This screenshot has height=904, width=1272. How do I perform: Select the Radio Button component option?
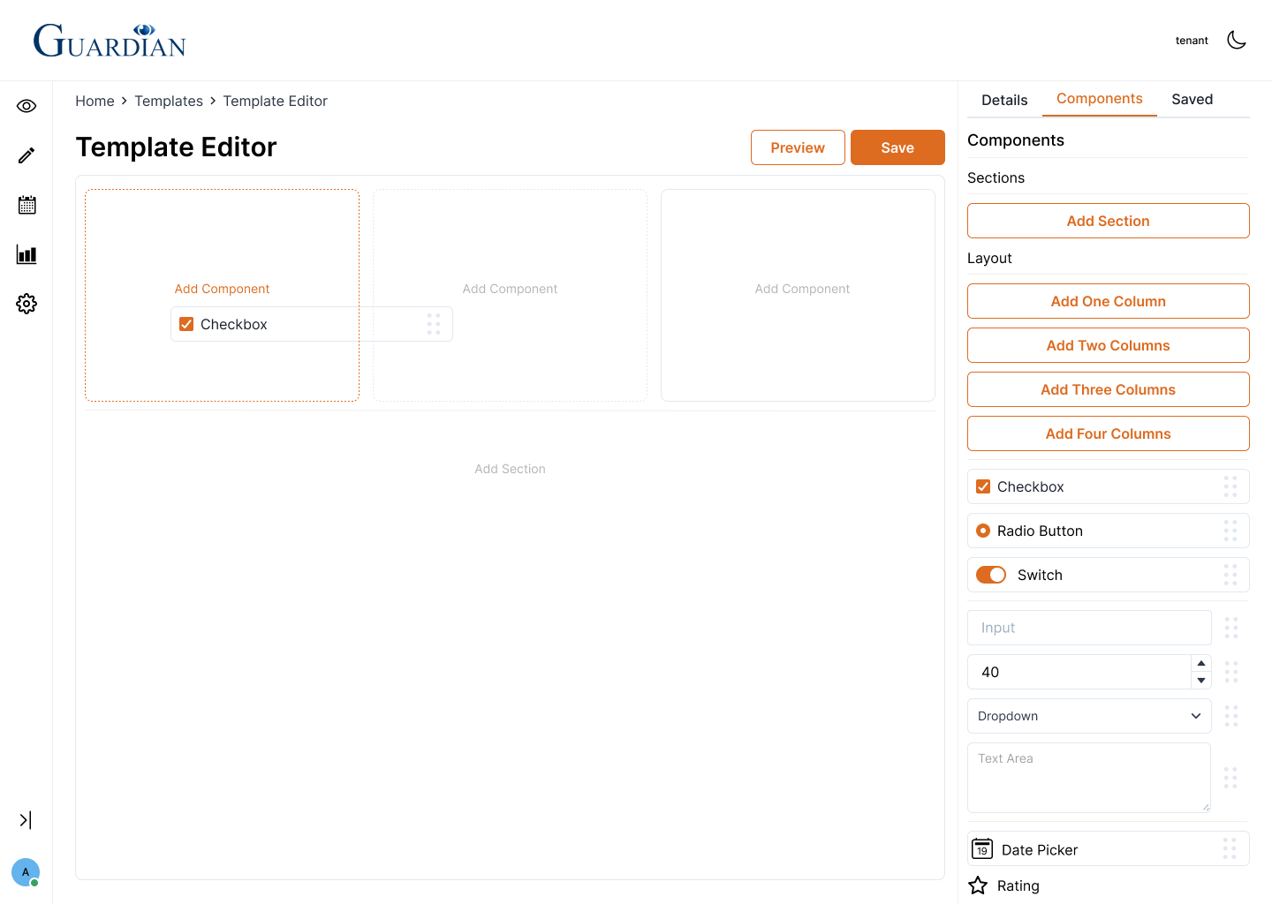[983, 531]
